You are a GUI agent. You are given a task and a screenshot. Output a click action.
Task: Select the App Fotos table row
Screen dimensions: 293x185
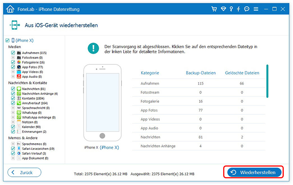point(199,110)
